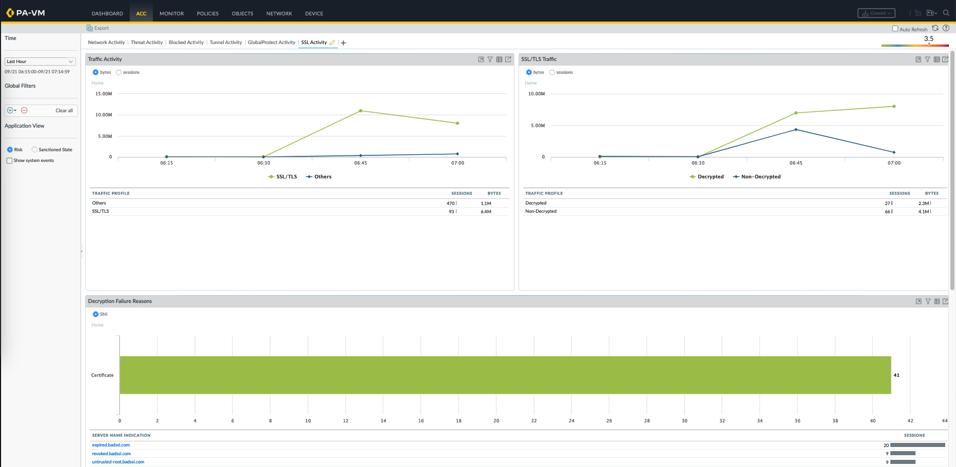The image size is (956, 467).
Task: Click export icon on Decryption Failure Reasons widget
Action: (945, 301)
